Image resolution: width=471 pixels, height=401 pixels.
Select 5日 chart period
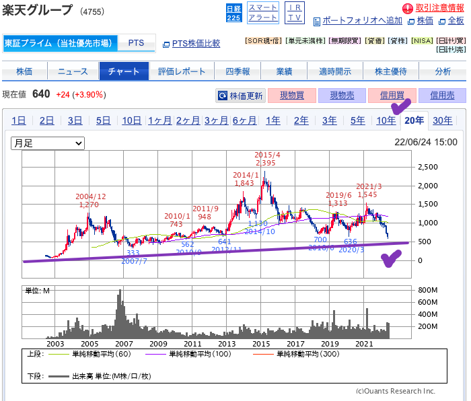coord(104,120)
